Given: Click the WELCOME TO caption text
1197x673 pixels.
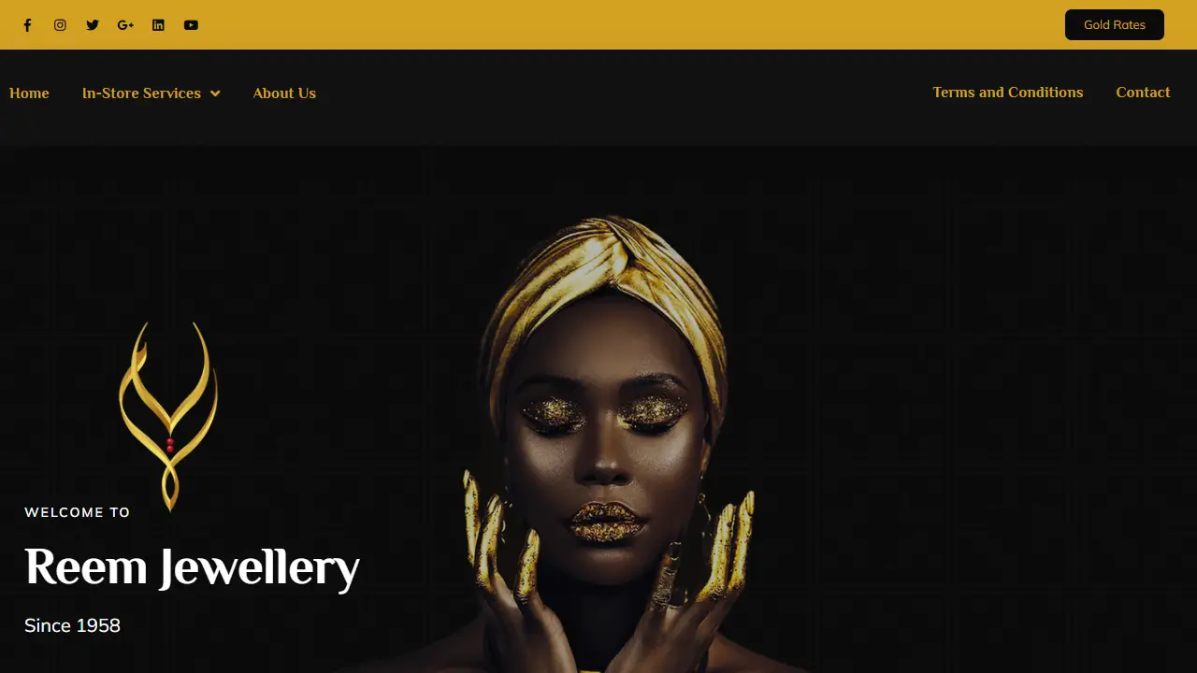Looking at the screenshot, I should pyautogui.click(x=78, y=512).
